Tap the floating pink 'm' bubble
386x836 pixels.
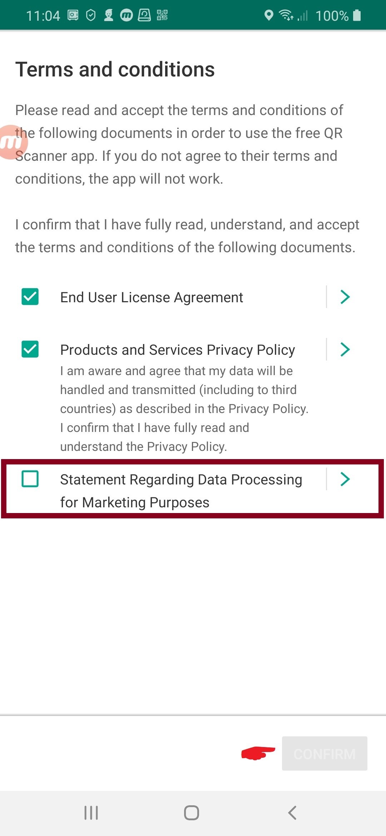pyautogui.click(x=13, y=142)
